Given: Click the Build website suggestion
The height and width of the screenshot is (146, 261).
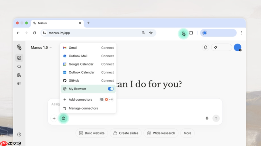Looking at the screenshot, I should (92, 133).
